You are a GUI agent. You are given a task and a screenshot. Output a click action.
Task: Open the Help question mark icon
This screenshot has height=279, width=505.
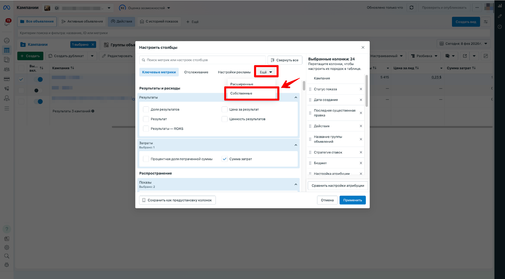tap(7, 229)
